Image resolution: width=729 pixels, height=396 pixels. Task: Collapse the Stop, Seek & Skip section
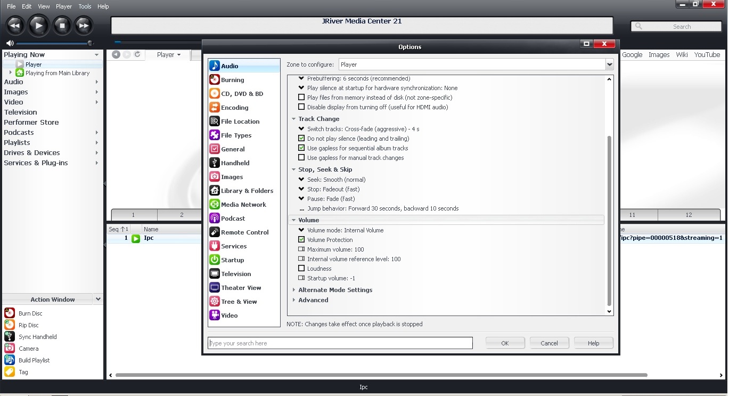(x=293, y=169)
